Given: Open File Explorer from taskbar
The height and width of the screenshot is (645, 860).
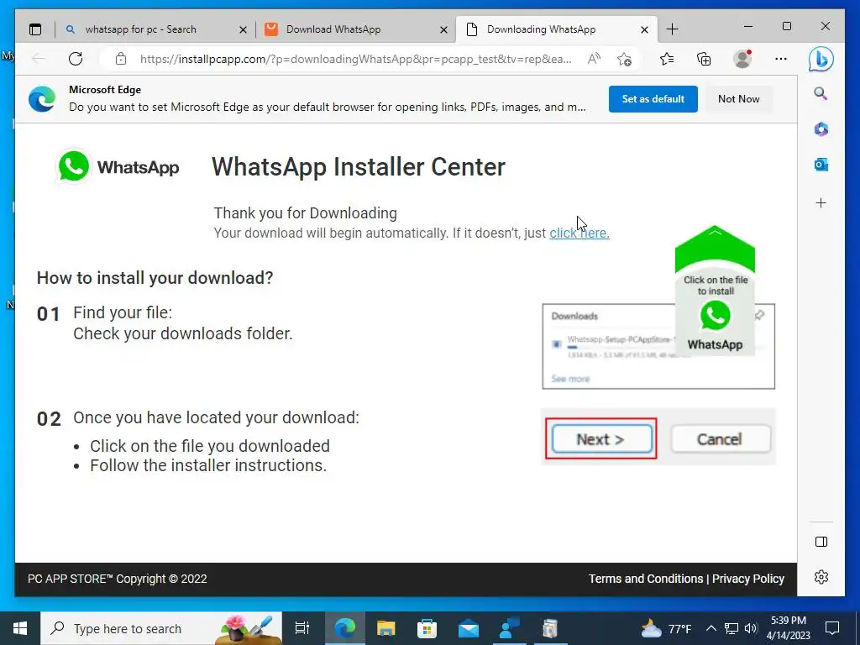Looking at the screenshot, I should pyautogui.click(x=386, y=628).
